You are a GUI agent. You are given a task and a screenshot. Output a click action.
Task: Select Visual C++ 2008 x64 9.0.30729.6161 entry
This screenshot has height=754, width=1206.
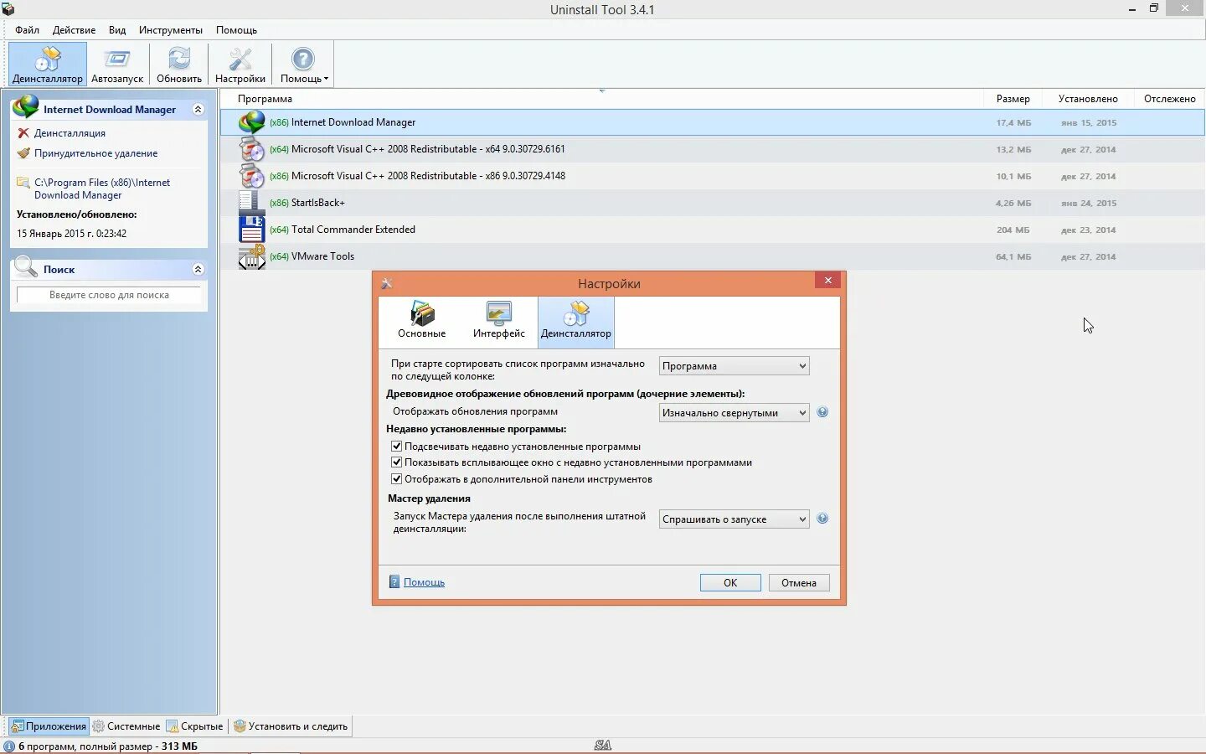click(713, 149)
